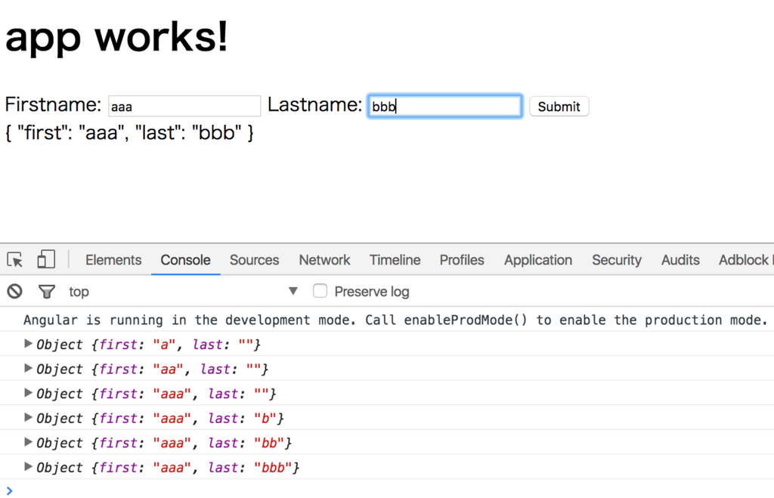The width and height of the screenshot is (774, 498).
Task: Focus the Lastname input field
Action: (x=444, y=107)
